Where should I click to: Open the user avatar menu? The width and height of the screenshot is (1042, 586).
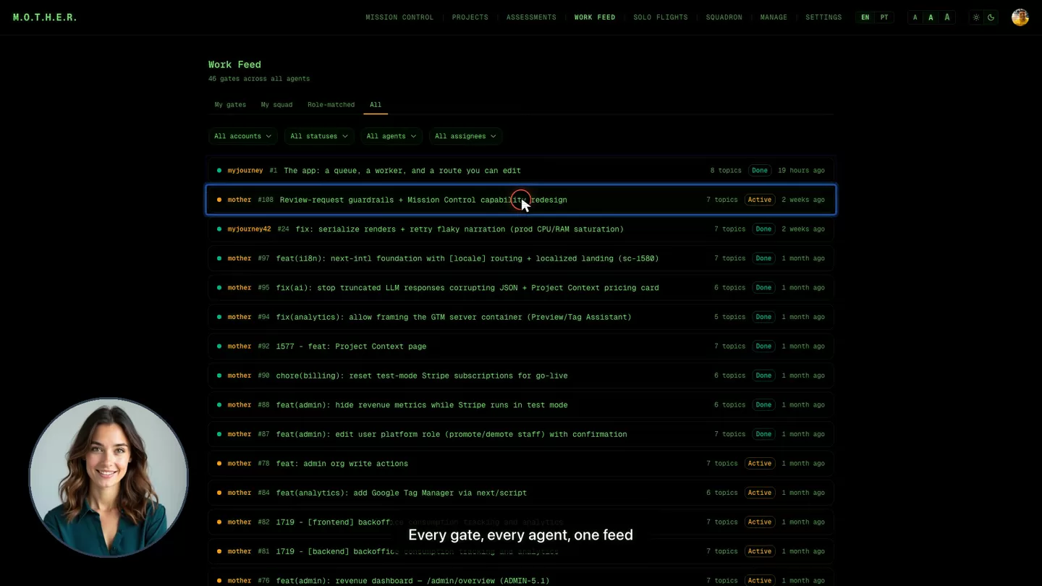[1020, 17]
